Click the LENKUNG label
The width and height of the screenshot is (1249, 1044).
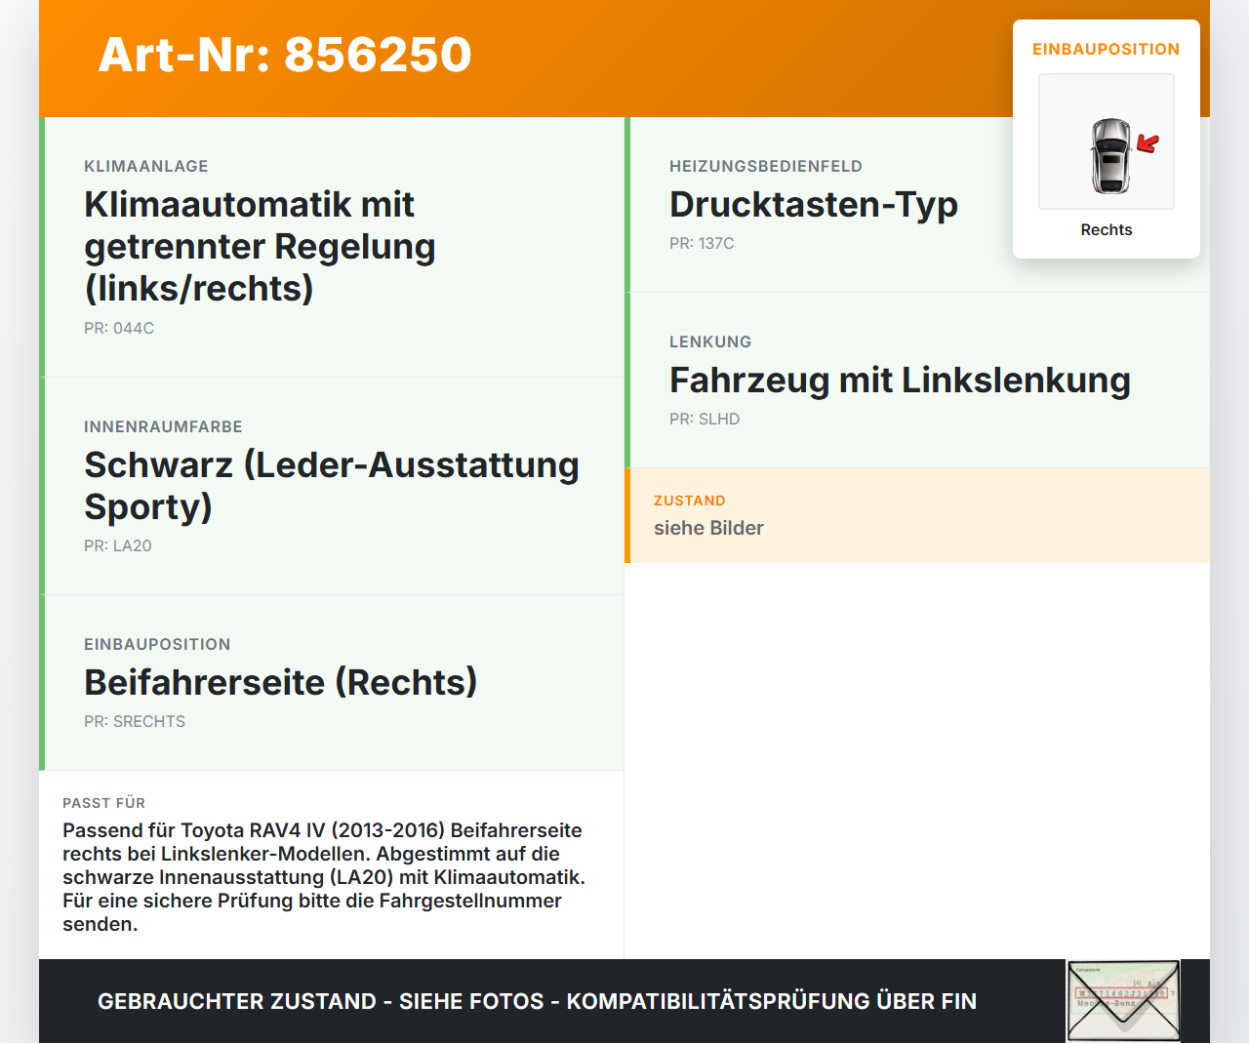[710, 341]
